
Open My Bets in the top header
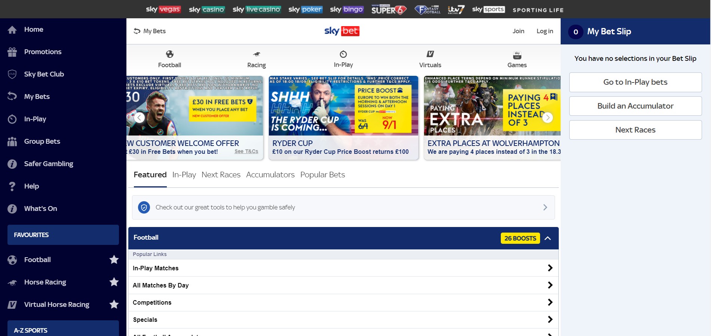click(150, 31)
